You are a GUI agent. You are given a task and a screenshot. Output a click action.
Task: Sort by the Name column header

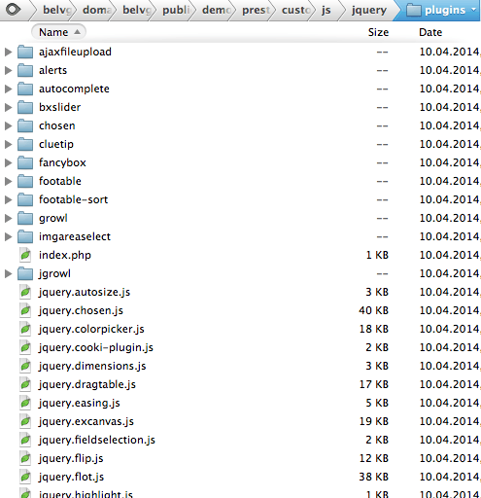pyautogui.click(x=58, y=32)
